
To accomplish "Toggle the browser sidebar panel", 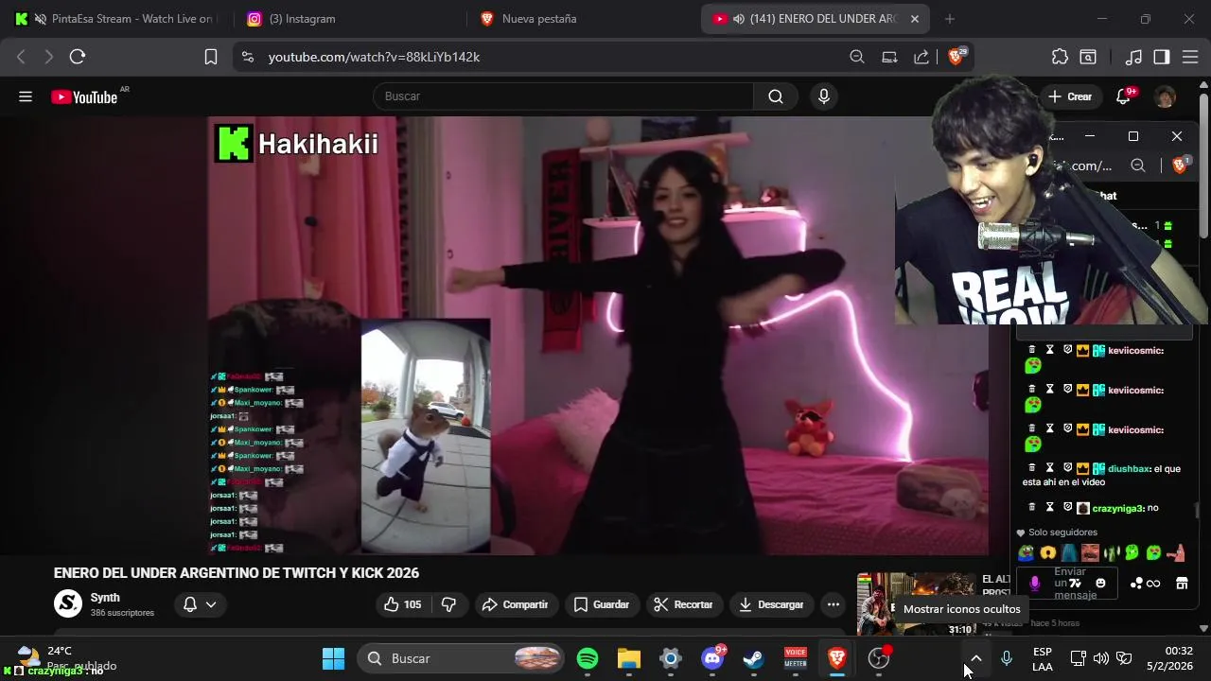I will click(1162, 57).
